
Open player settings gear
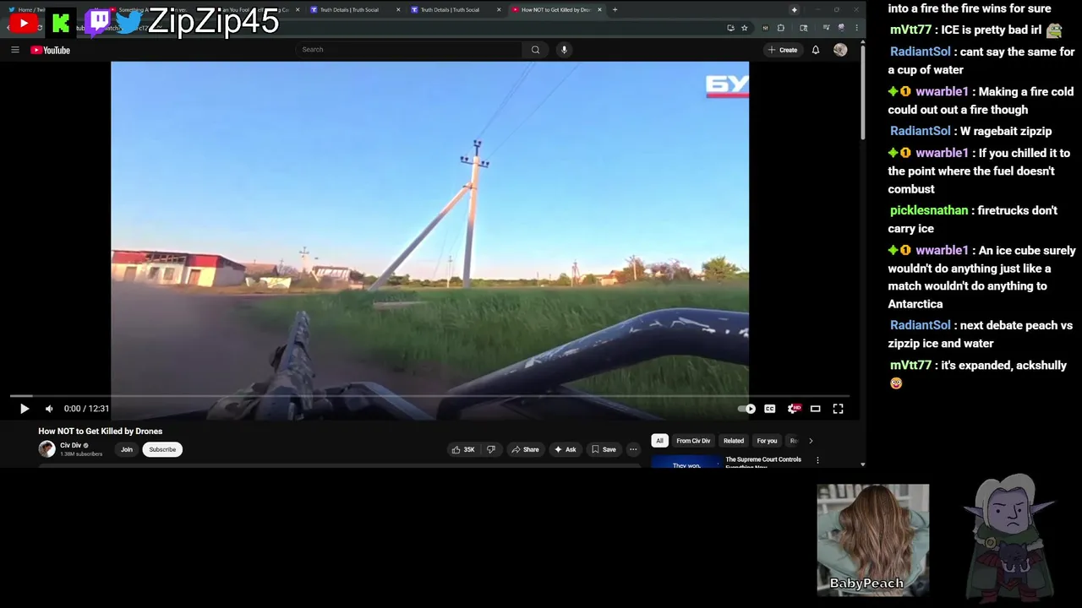(793, 409)
